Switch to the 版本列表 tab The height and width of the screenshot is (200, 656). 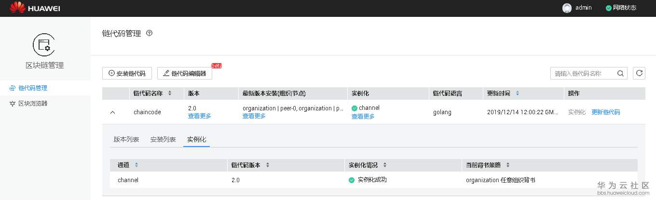point(126,139)
